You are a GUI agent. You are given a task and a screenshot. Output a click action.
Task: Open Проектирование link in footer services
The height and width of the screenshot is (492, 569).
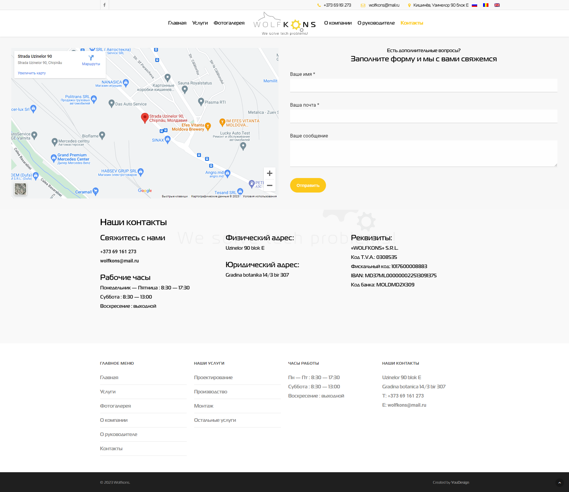(213, 378)
